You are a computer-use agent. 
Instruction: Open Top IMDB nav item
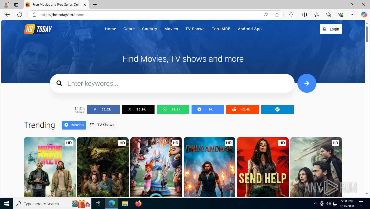[x=221, y=29]
